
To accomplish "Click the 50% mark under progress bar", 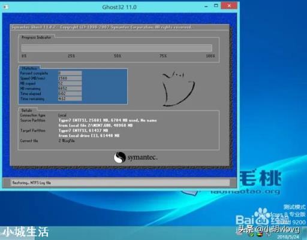I will [x=118, y=56].
